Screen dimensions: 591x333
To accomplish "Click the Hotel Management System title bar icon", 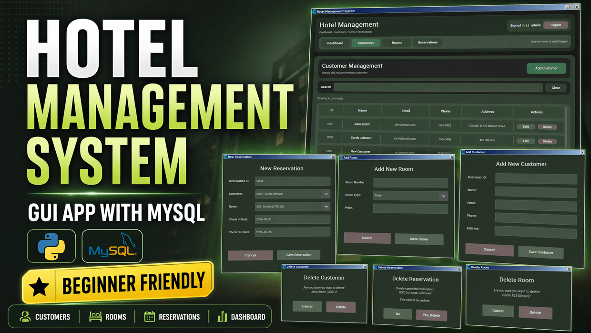I will [314, 11].
